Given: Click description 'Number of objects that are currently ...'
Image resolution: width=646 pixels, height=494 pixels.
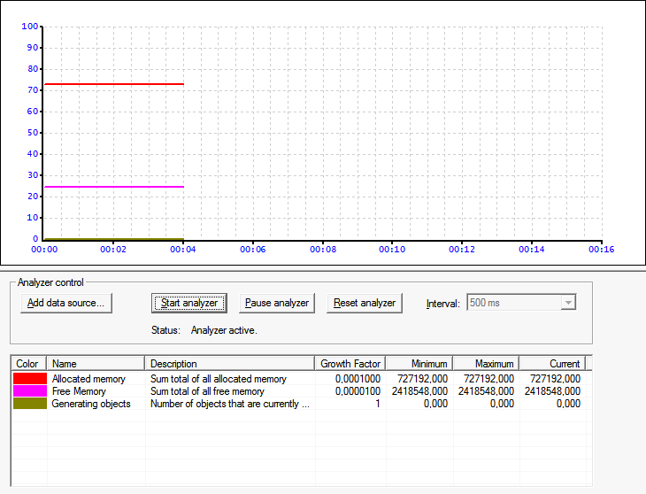Looking at the screenshot, I should coord(230,404).
